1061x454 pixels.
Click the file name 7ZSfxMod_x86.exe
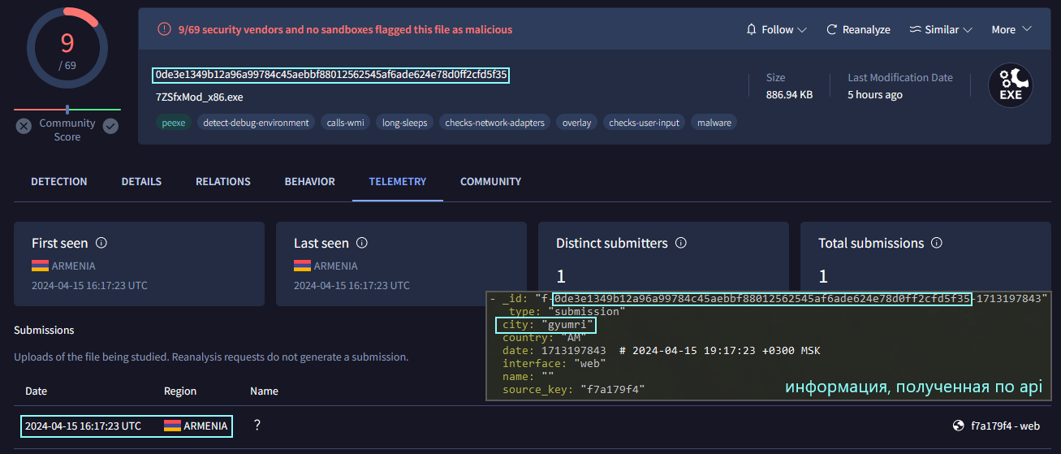coord(200,97)
